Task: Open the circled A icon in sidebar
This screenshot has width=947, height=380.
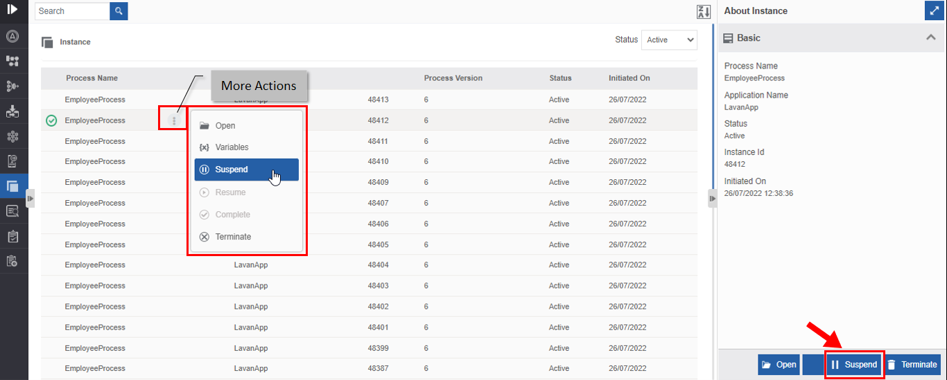Action: (12, 36)
